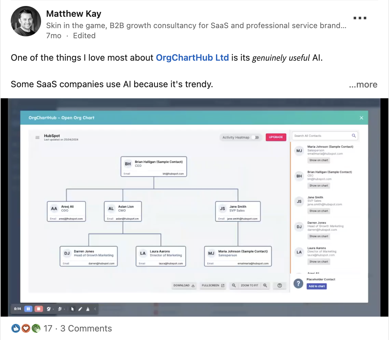Screen dimensions: 389x340
Task: Show Maria Johnson on chart
Action: tap(319, 160)
